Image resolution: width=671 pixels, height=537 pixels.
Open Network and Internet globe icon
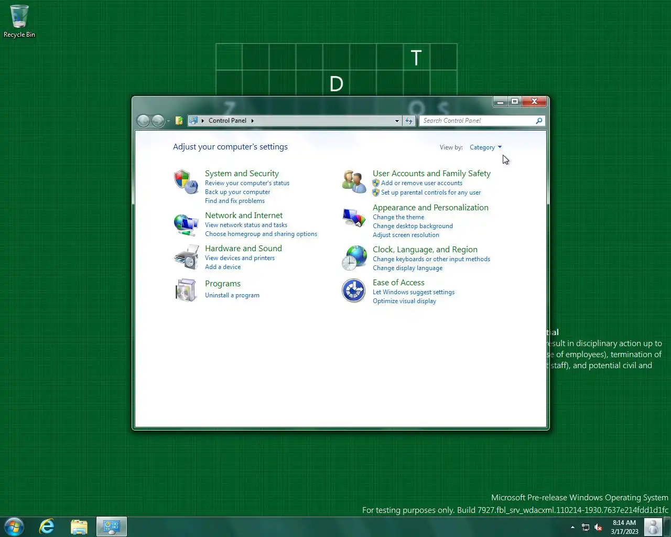[186, 224]
